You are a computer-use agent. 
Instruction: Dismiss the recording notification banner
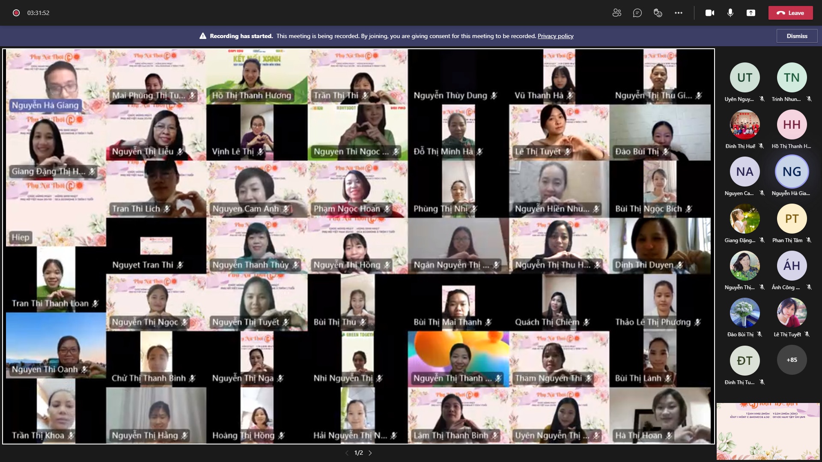pyautogui.click(x=797, y=36)
